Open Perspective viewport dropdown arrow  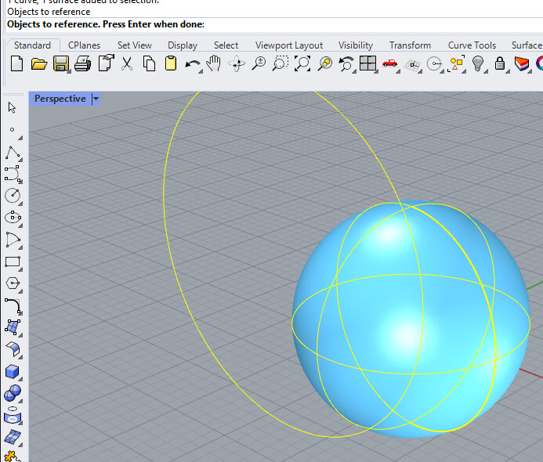96,99
